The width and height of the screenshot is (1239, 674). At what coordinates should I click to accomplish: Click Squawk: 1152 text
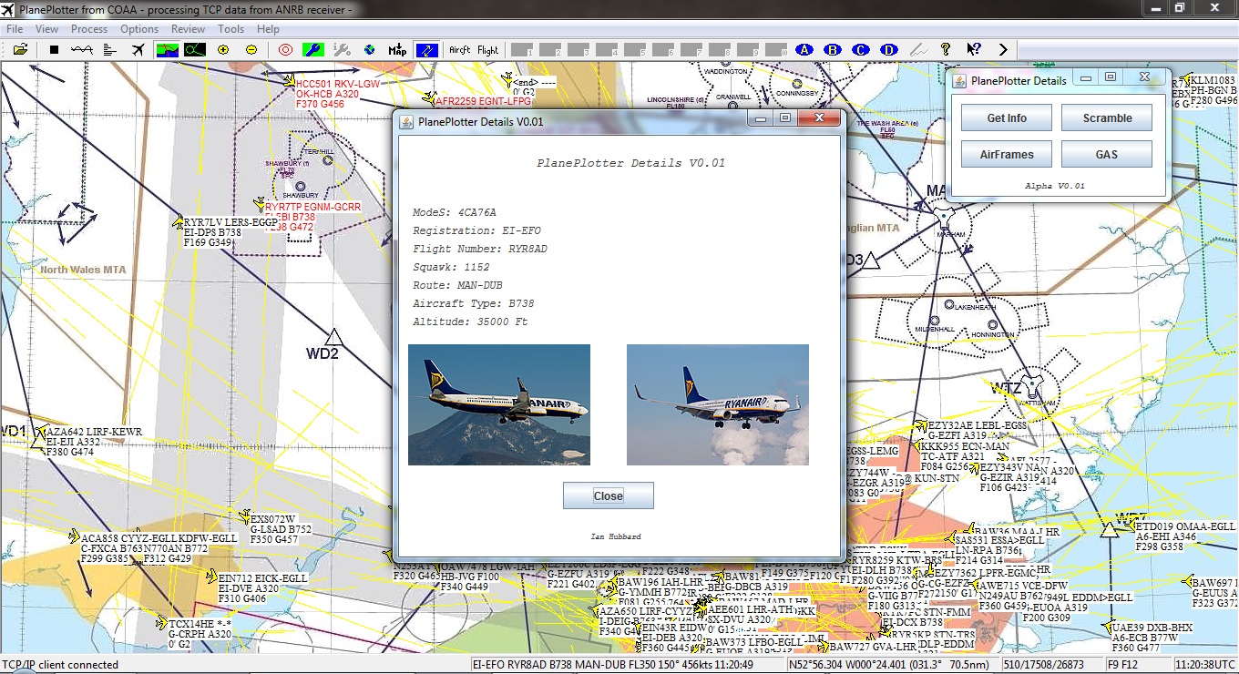coord(451,267)
